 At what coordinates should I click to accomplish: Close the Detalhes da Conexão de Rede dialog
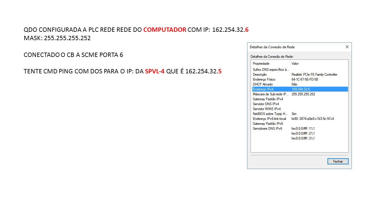pyautogui.click(x=347, y=47)
